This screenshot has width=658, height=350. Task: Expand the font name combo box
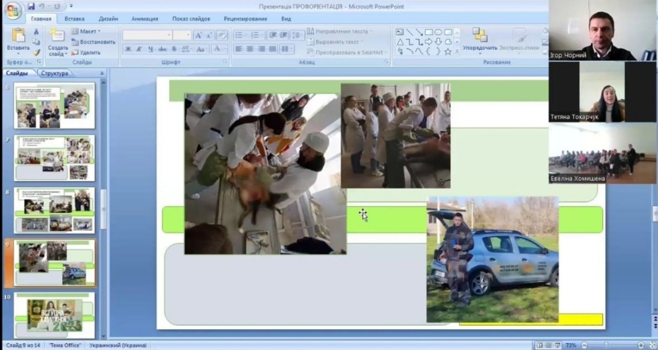coord(169,35)
